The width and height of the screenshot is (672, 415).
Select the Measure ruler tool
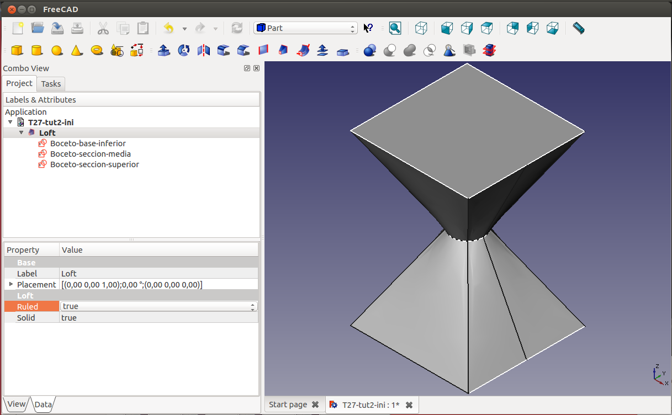coord(578,28)
